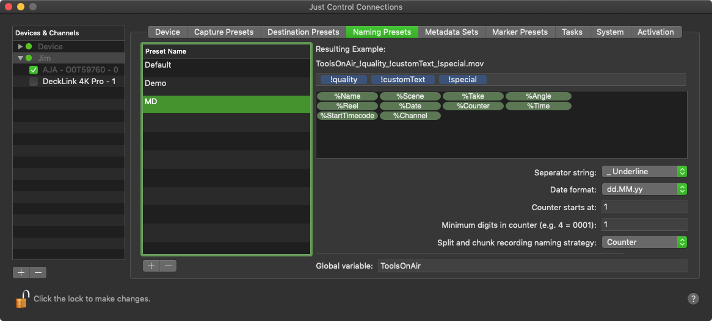Click the resulting example filename text
The width and height of the screenshot is (712, 321).
click(x=399, y=65)
